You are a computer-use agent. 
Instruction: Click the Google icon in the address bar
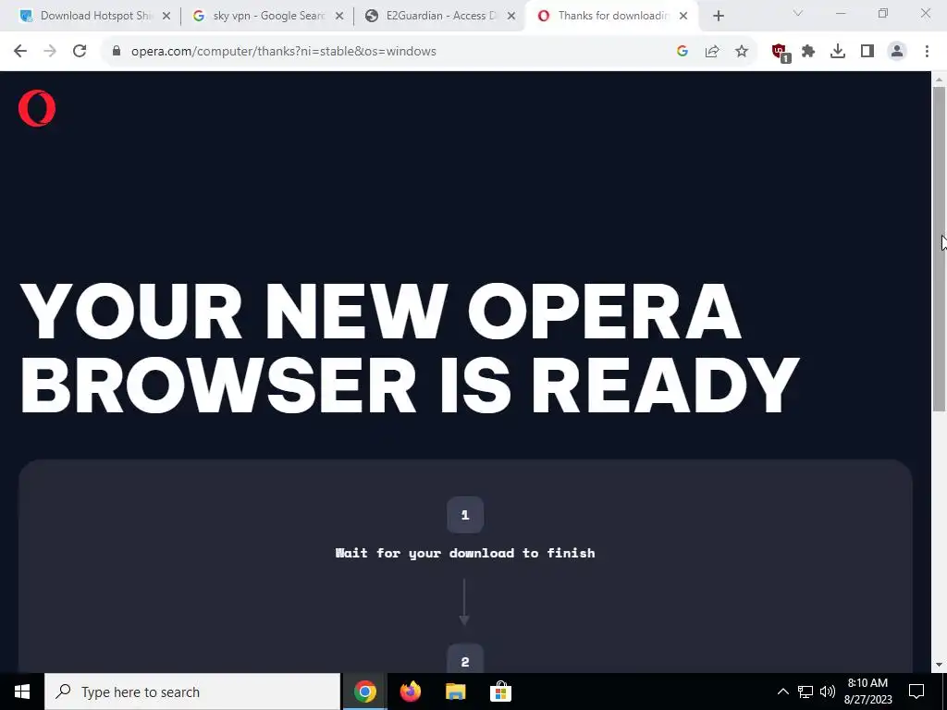[683, 52]
